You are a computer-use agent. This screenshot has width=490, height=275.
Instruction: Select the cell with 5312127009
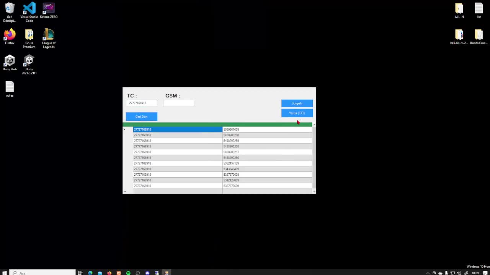coord(267,180)
